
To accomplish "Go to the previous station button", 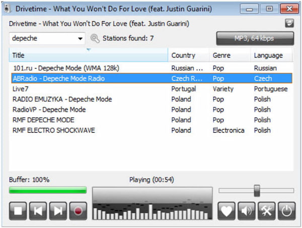I will coord(38,211).
